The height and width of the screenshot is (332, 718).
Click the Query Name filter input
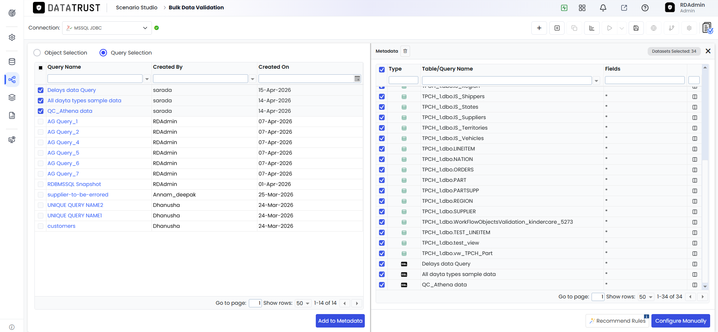[95, 79]
